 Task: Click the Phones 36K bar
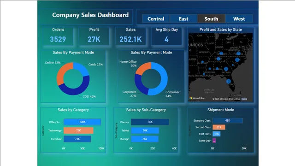(150, 122)
